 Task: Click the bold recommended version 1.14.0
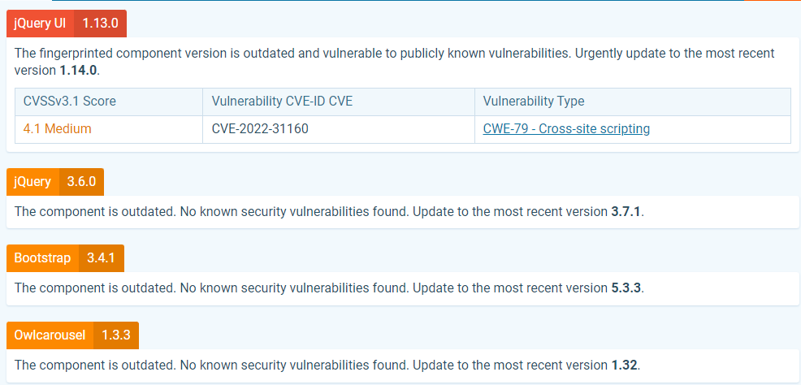coord(79,69)
